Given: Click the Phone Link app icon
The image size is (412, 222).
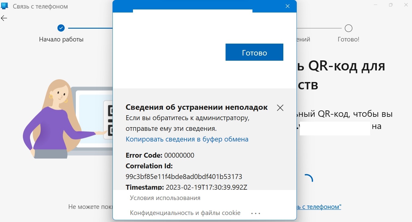Looking at the screenshot, I should point(4,6).
